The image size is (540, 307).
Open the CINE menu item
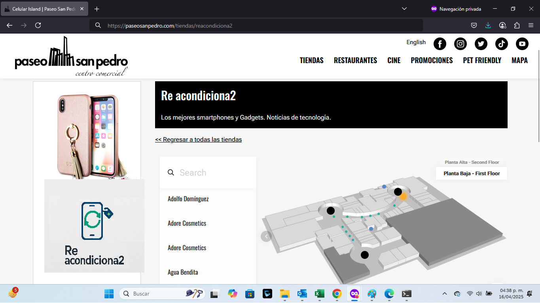coord(394,60)
